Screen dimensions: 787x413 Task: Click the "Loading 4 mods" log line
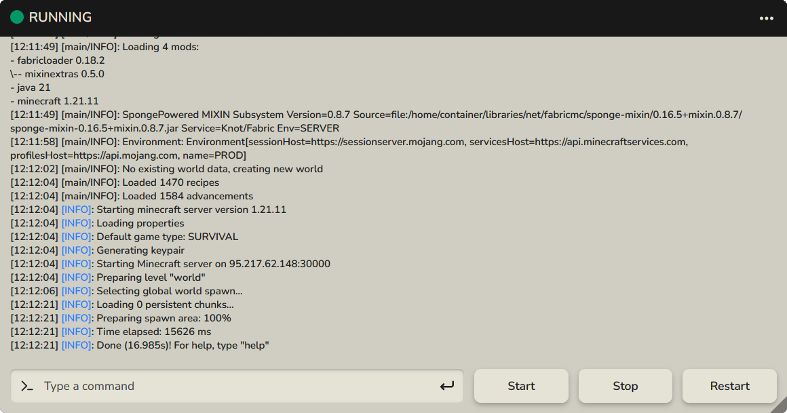pos(160,47)
